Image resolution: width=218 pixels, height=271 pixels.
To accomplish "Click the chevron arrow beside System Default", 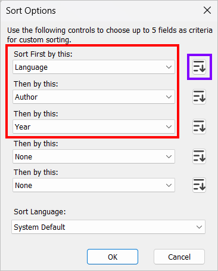I will point(199,227).
